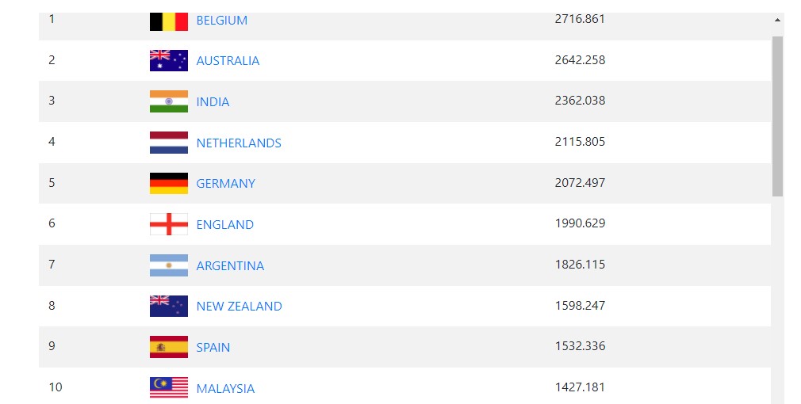The image size is (801, 404).
Task: Open the AUSTRALIA team link
Action: (228, 61)
